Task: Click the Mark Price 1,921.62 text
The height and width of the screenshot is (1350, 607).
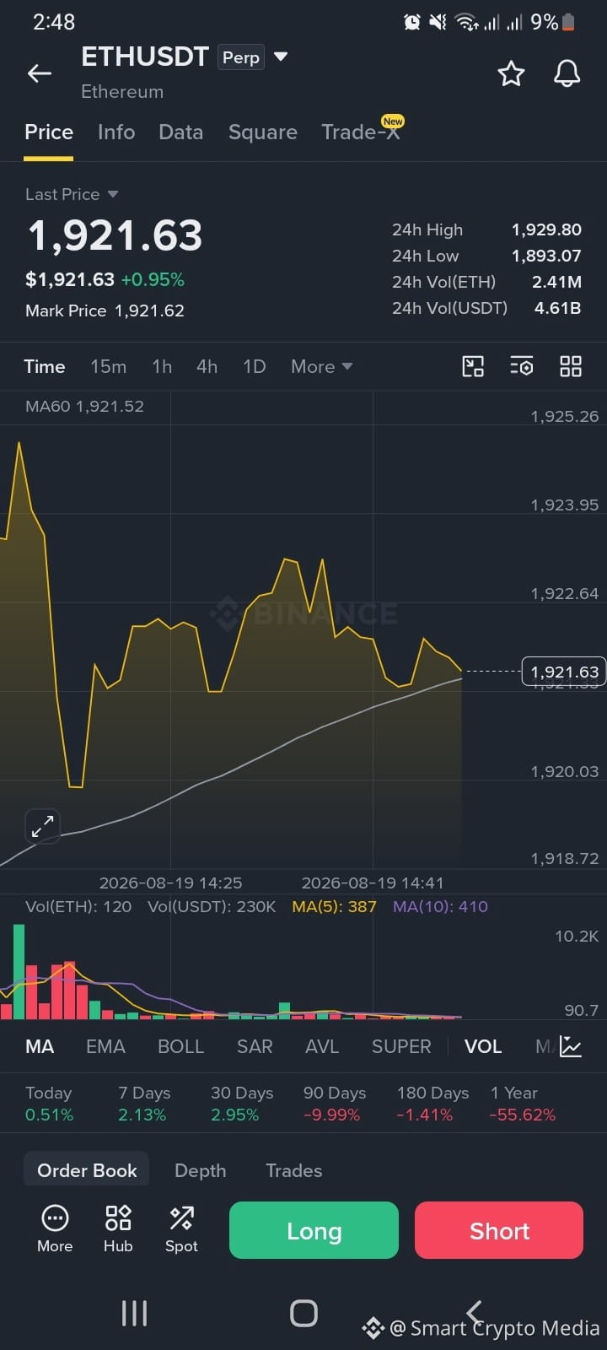Action: [105, 310]
